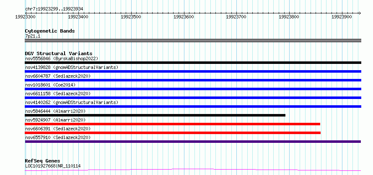Viewport: 373px width, 175px height.
Task: Click the RefSeq Genes track heading
Action: [x=42, y=161]
